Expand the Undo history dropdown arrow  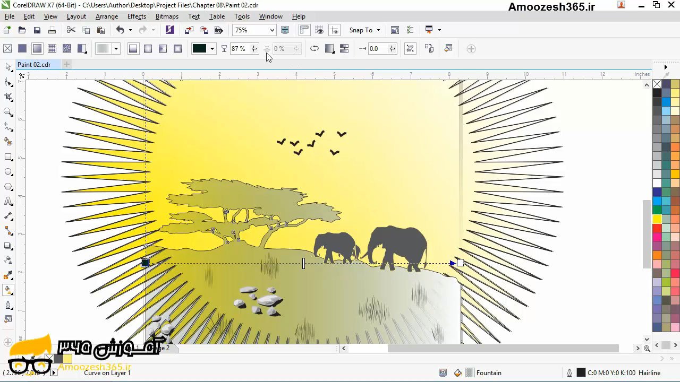coord(130,30)
